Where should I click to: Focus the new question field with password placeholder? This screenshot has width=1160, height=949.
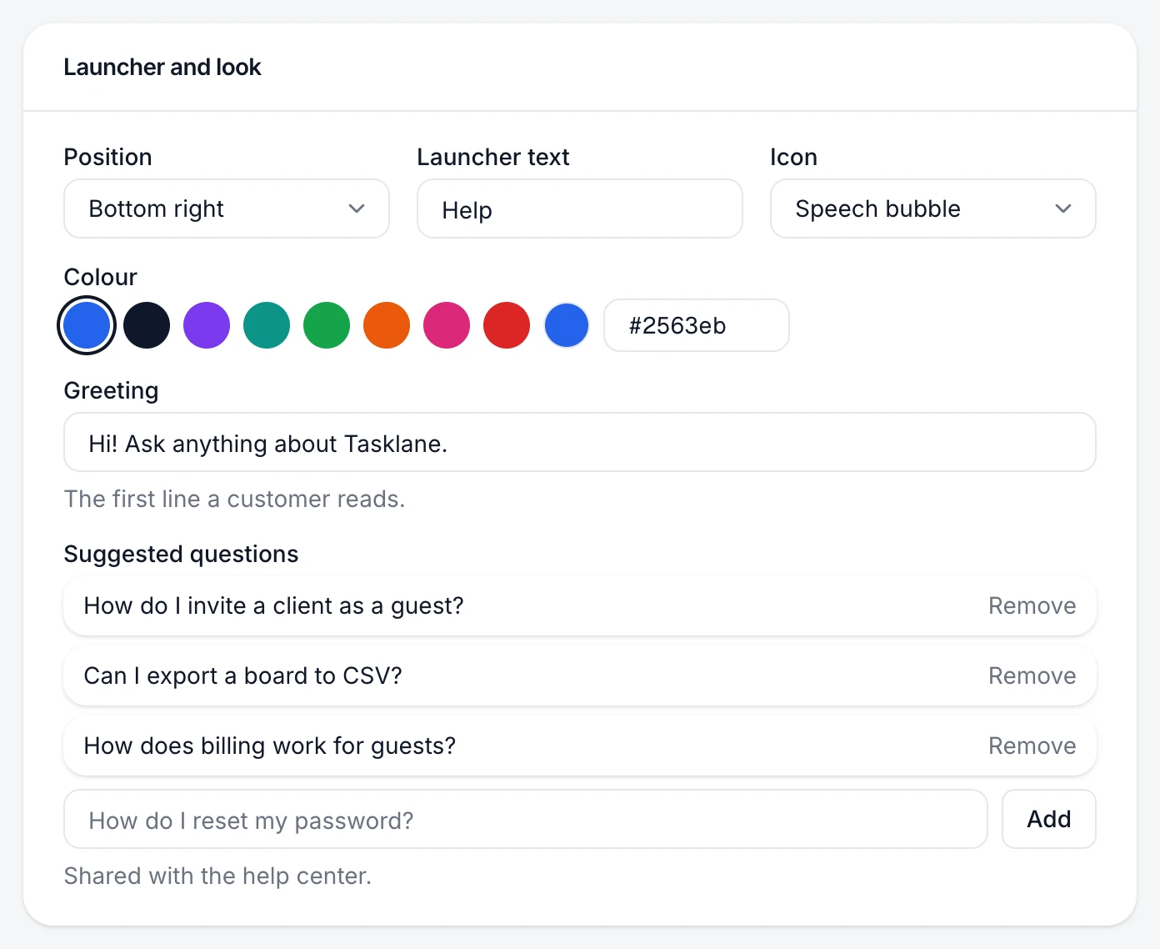526,819
